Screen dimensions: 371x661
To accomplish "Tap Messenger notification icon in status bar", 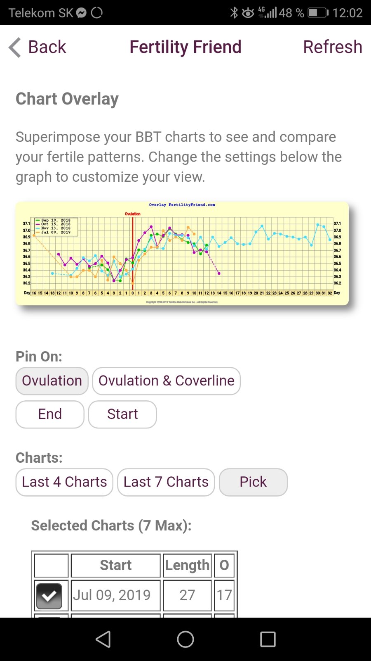I will point(82,13).
